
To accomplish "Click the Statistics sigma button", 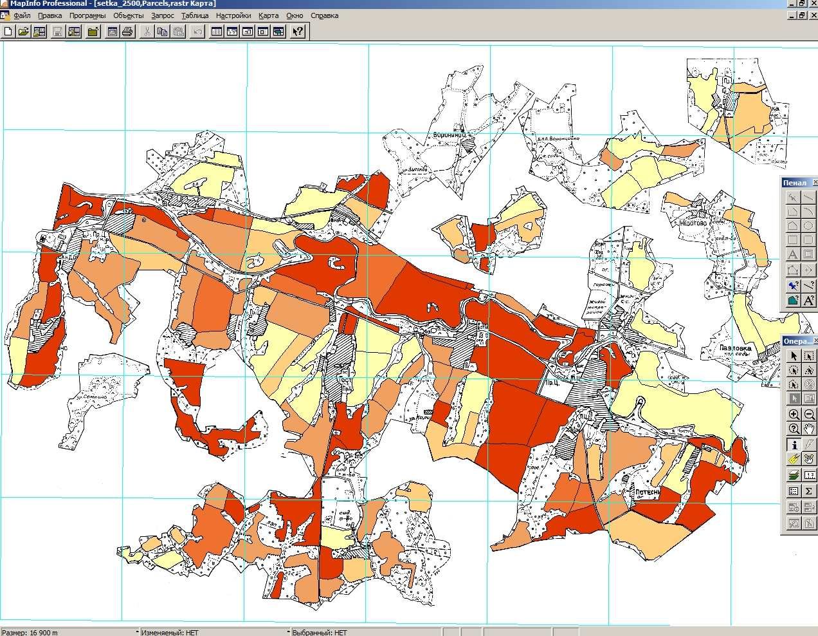I will [809, 491].
